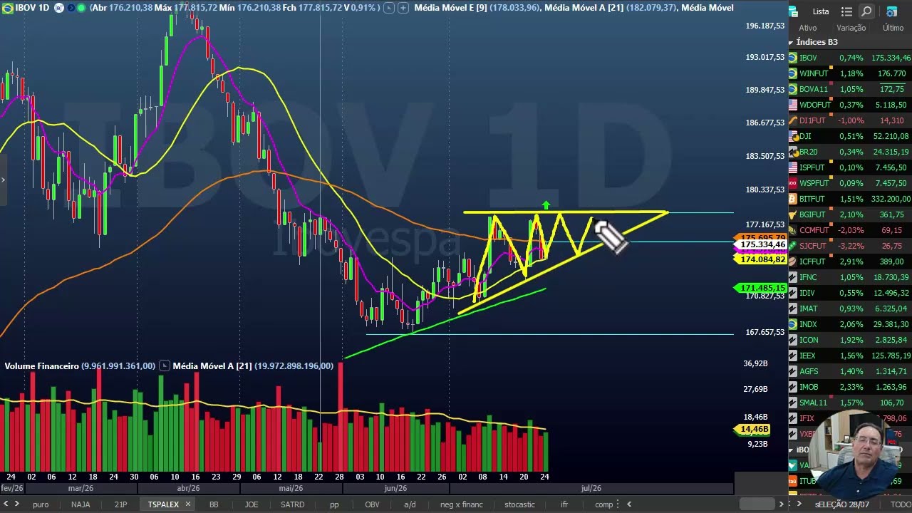The width and height of the screenshot is (912, 513).
Task: Click the US flag icon beside DJI
Action: point(793,136)
